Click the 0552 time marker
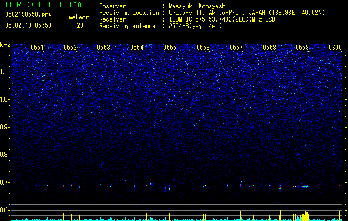The width and height of the screenshot is (348, 221). point(70,48)
